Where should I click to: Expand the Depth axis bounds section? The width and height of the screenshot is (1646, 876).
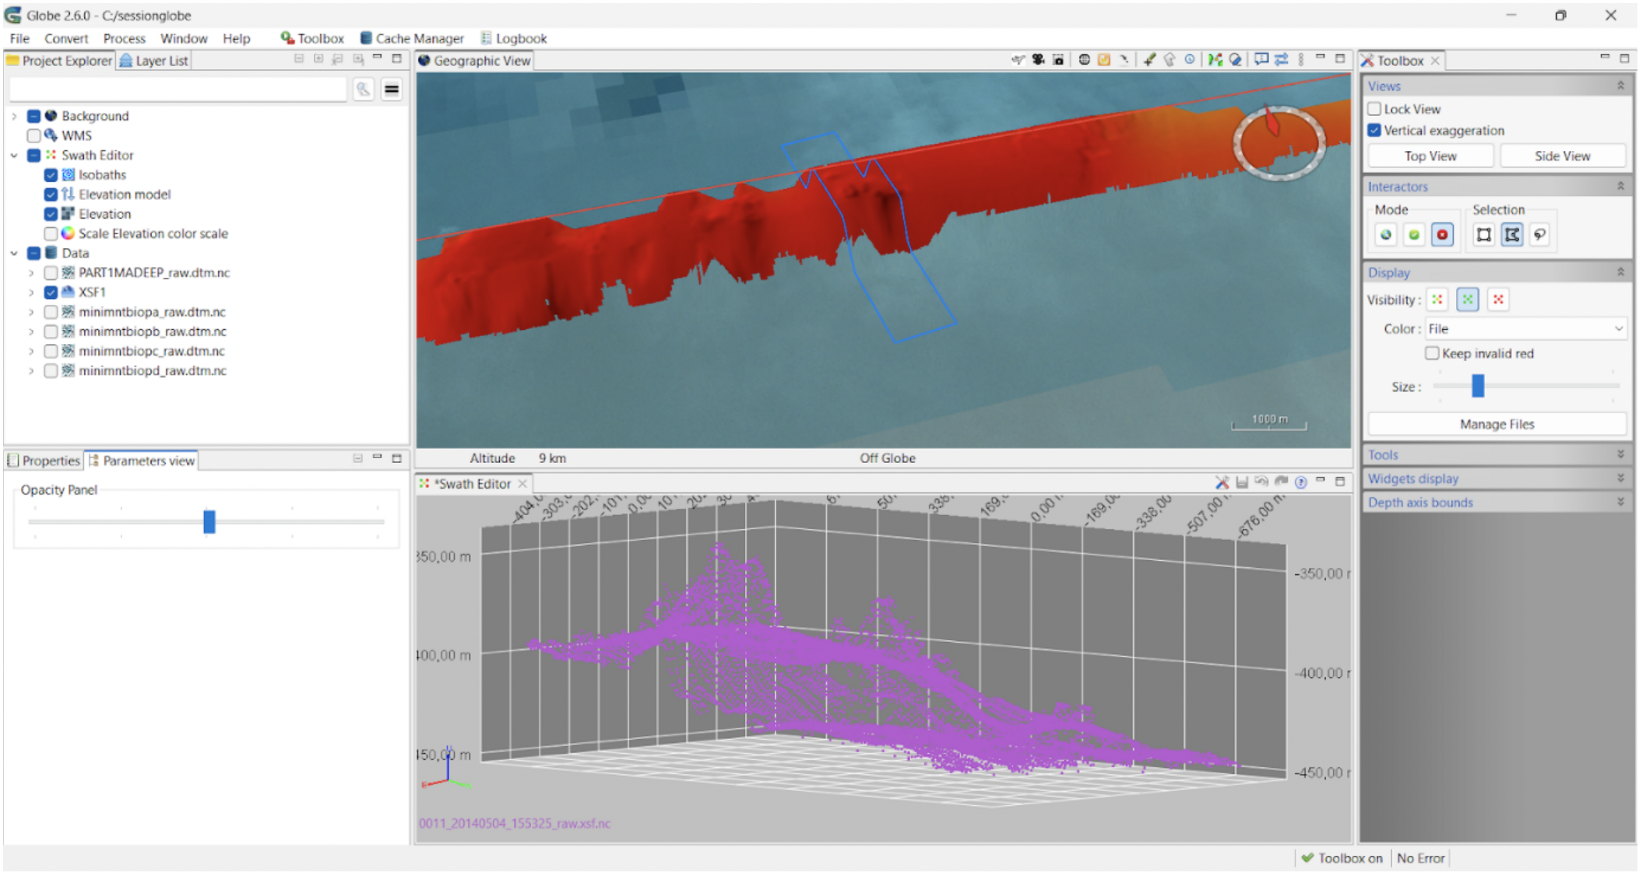coord(1497,503)
